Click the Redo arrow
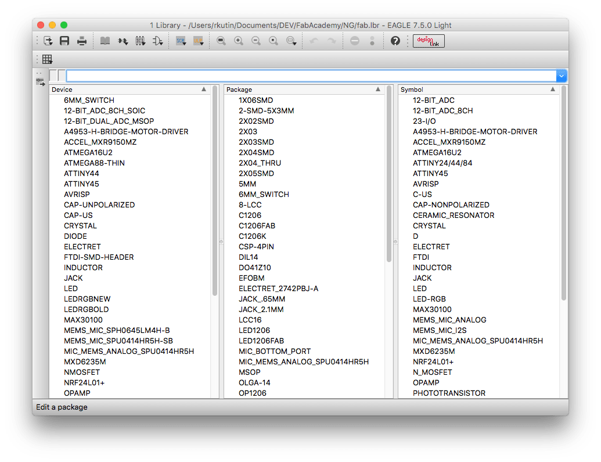601x462 pixels. (332, 41)
